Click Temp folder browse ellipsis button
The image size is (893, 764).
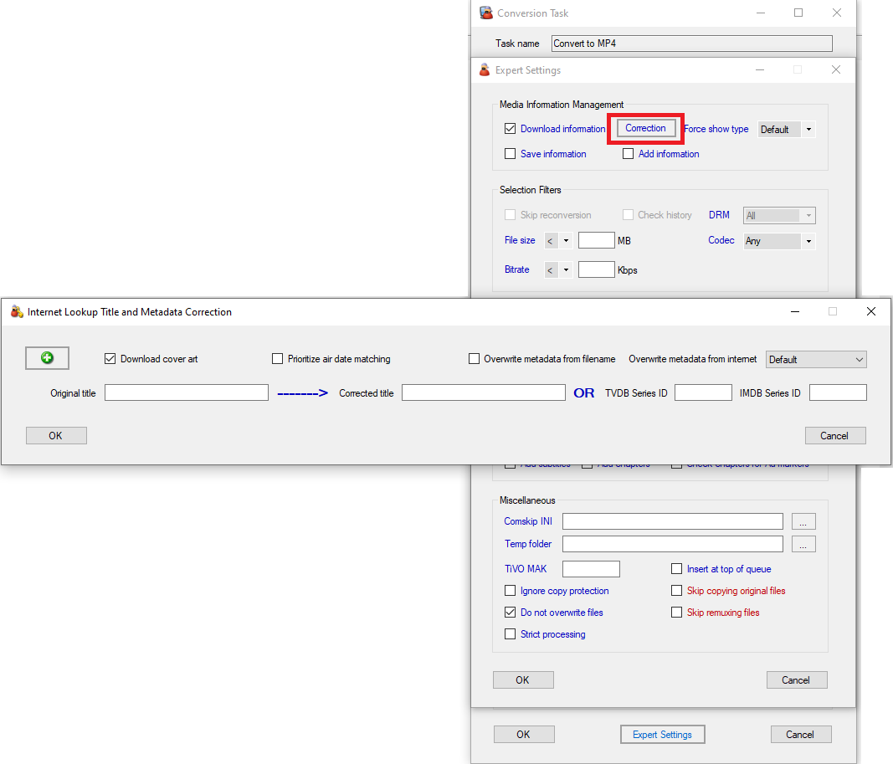(803, 544)
